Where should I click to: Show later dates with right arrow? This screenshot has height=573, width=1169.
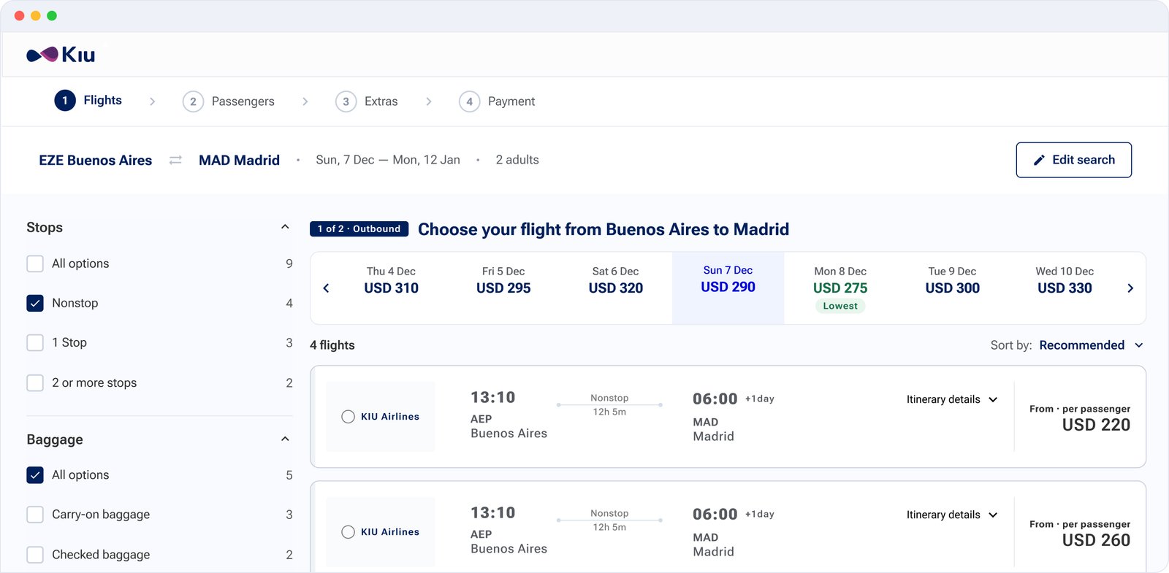[x=1130, y=288]
